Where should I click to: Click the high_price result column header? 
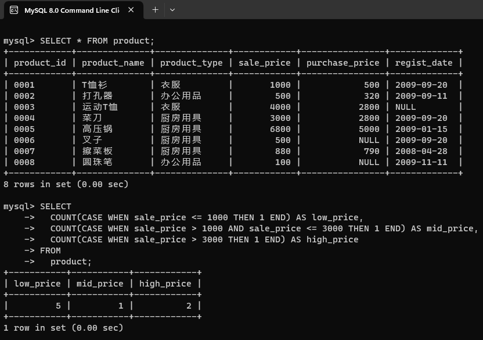[x=165, y=284]
